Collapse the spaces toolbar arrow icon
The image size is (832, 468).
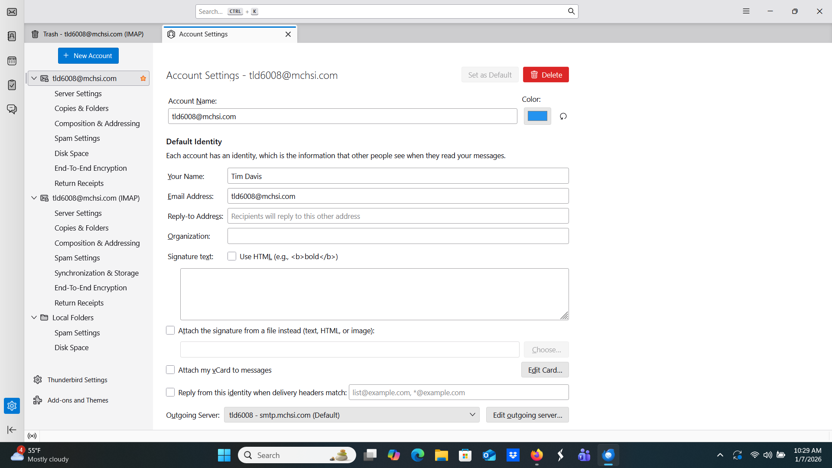tap(12, 429)
